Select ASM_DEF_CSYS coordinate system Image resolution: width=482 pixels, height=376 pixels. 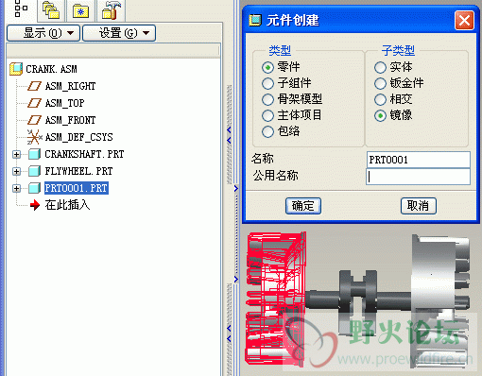78,137
